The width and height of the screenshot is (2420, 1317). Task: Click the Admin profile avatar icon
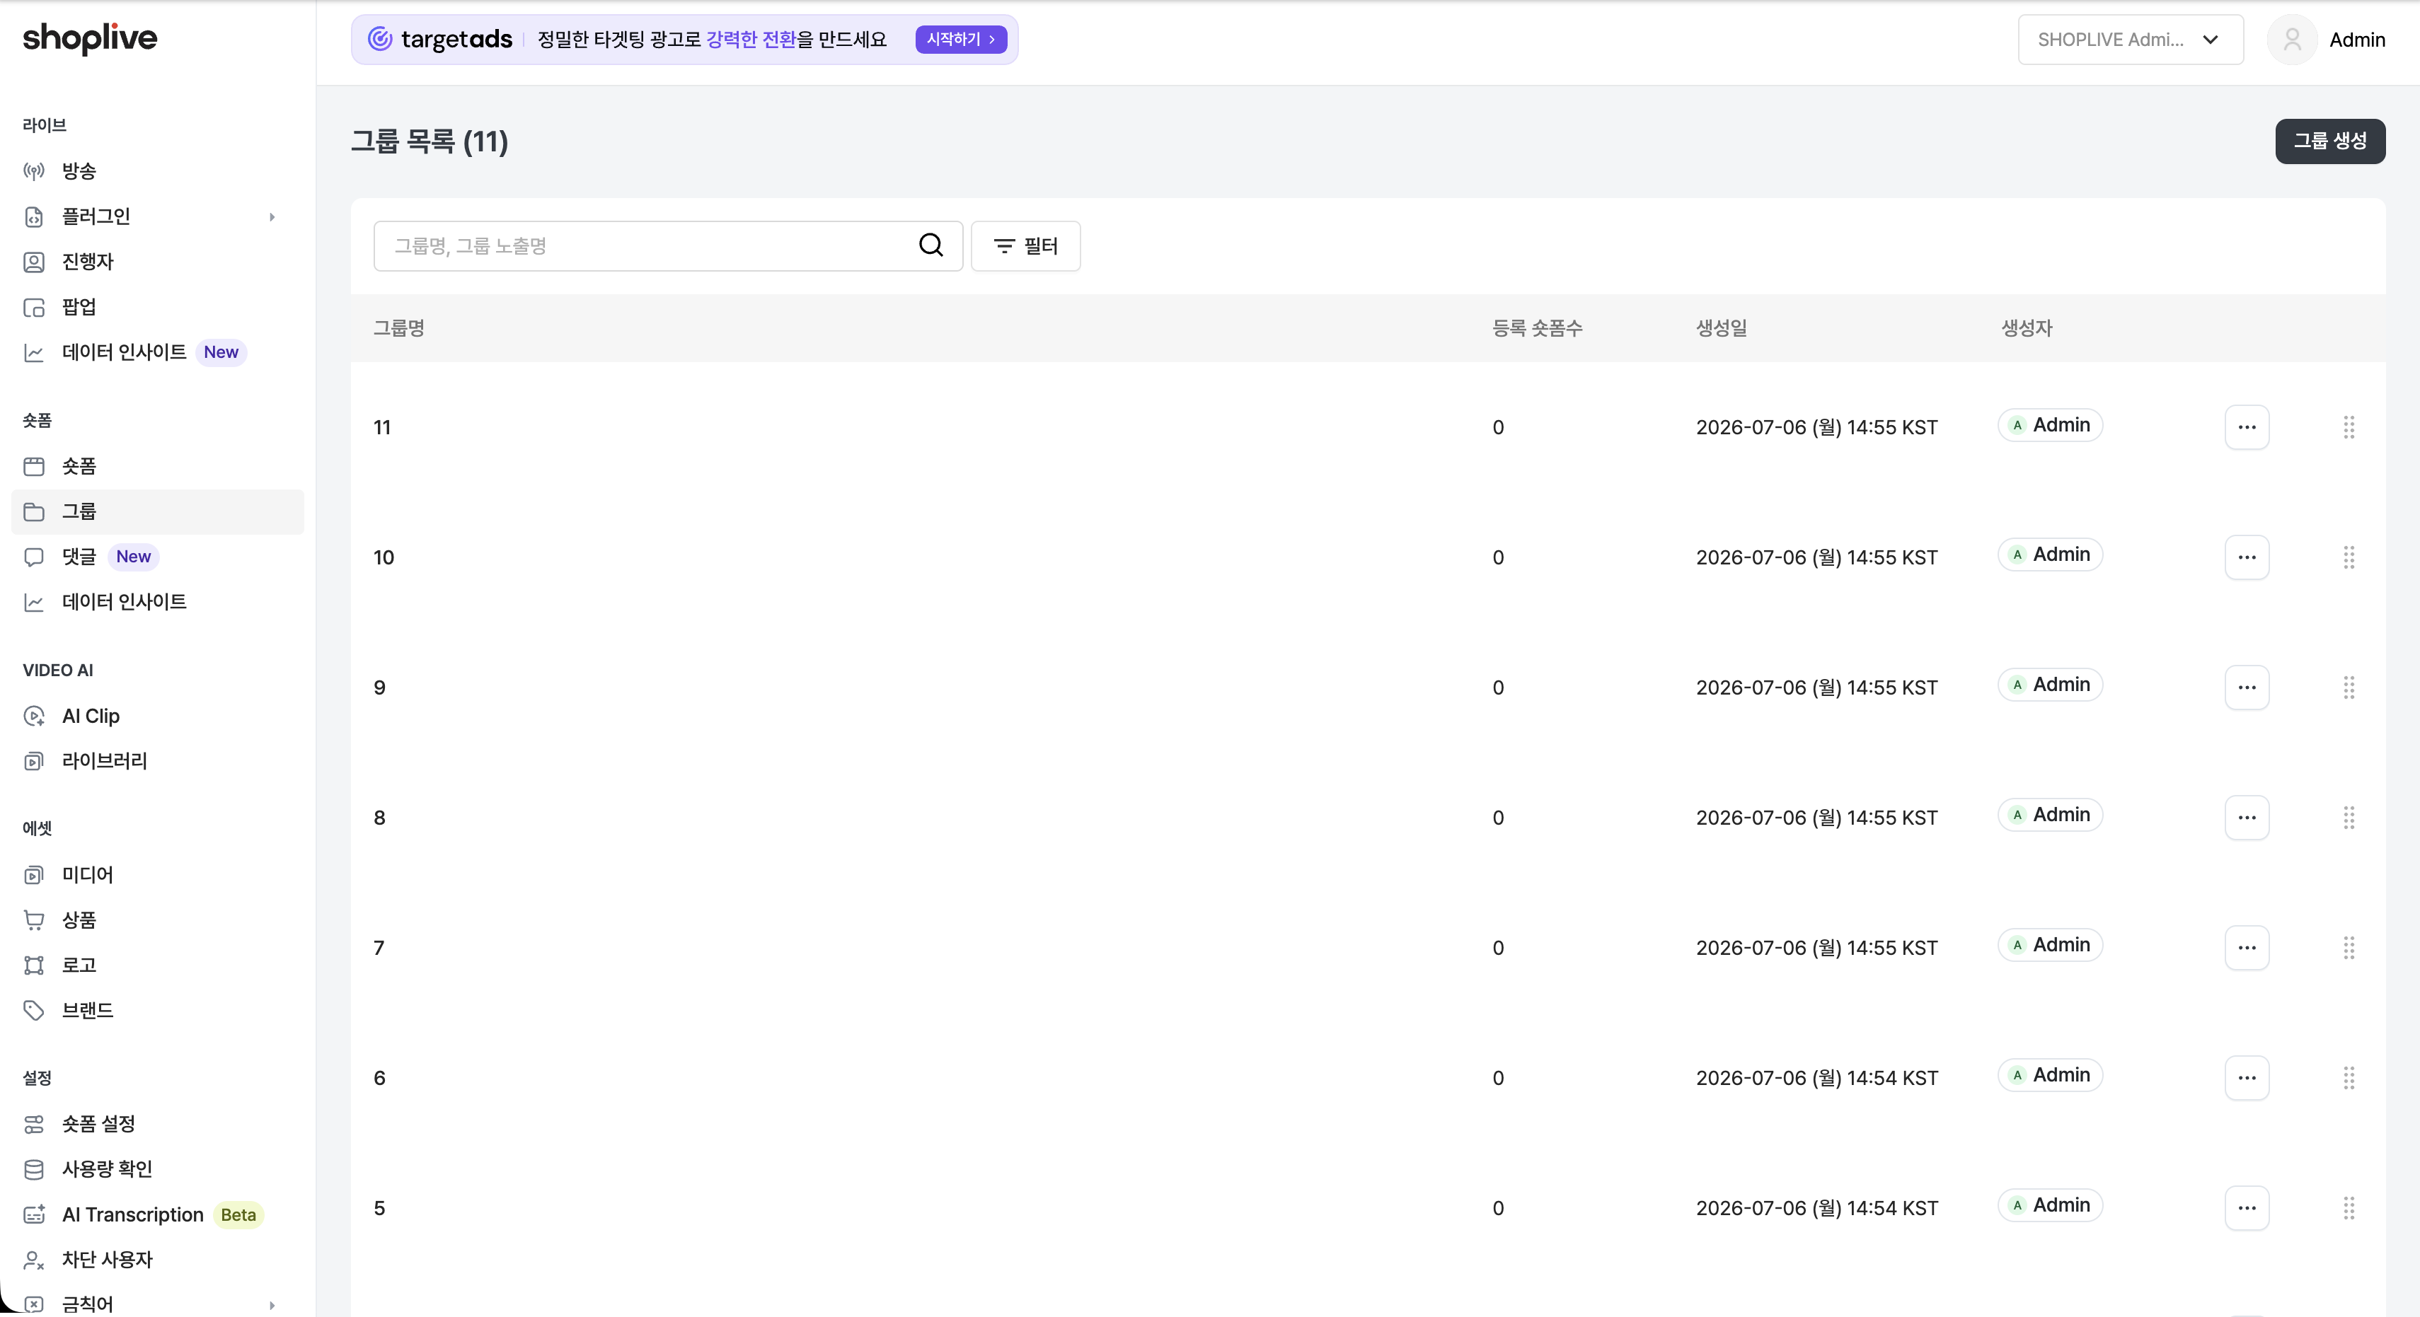[2292, 40]
